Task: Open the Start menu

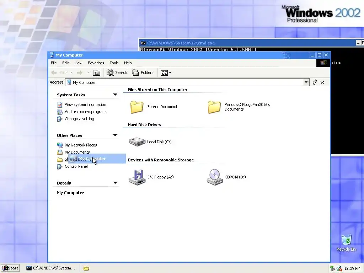Action: pyautogui.click(x=10, y=268)
